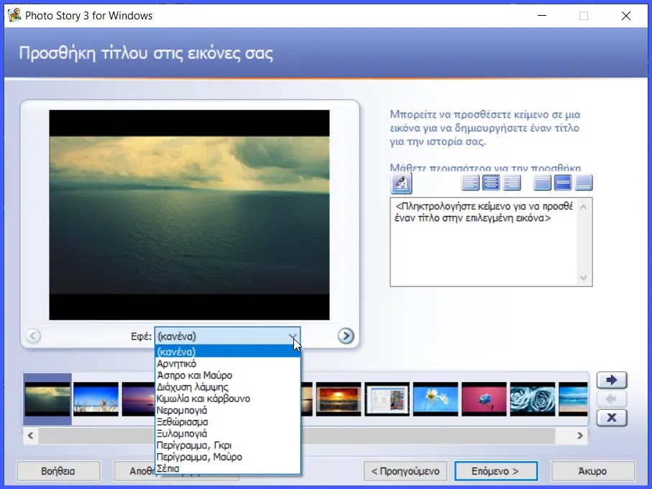Go to the previous picture with the preview's left arrow
The image size is (652, 489).
33,336
